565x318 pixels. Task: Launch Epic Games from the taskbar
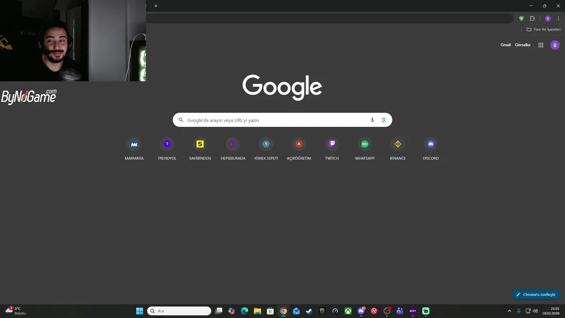click(x=322, y=311)
